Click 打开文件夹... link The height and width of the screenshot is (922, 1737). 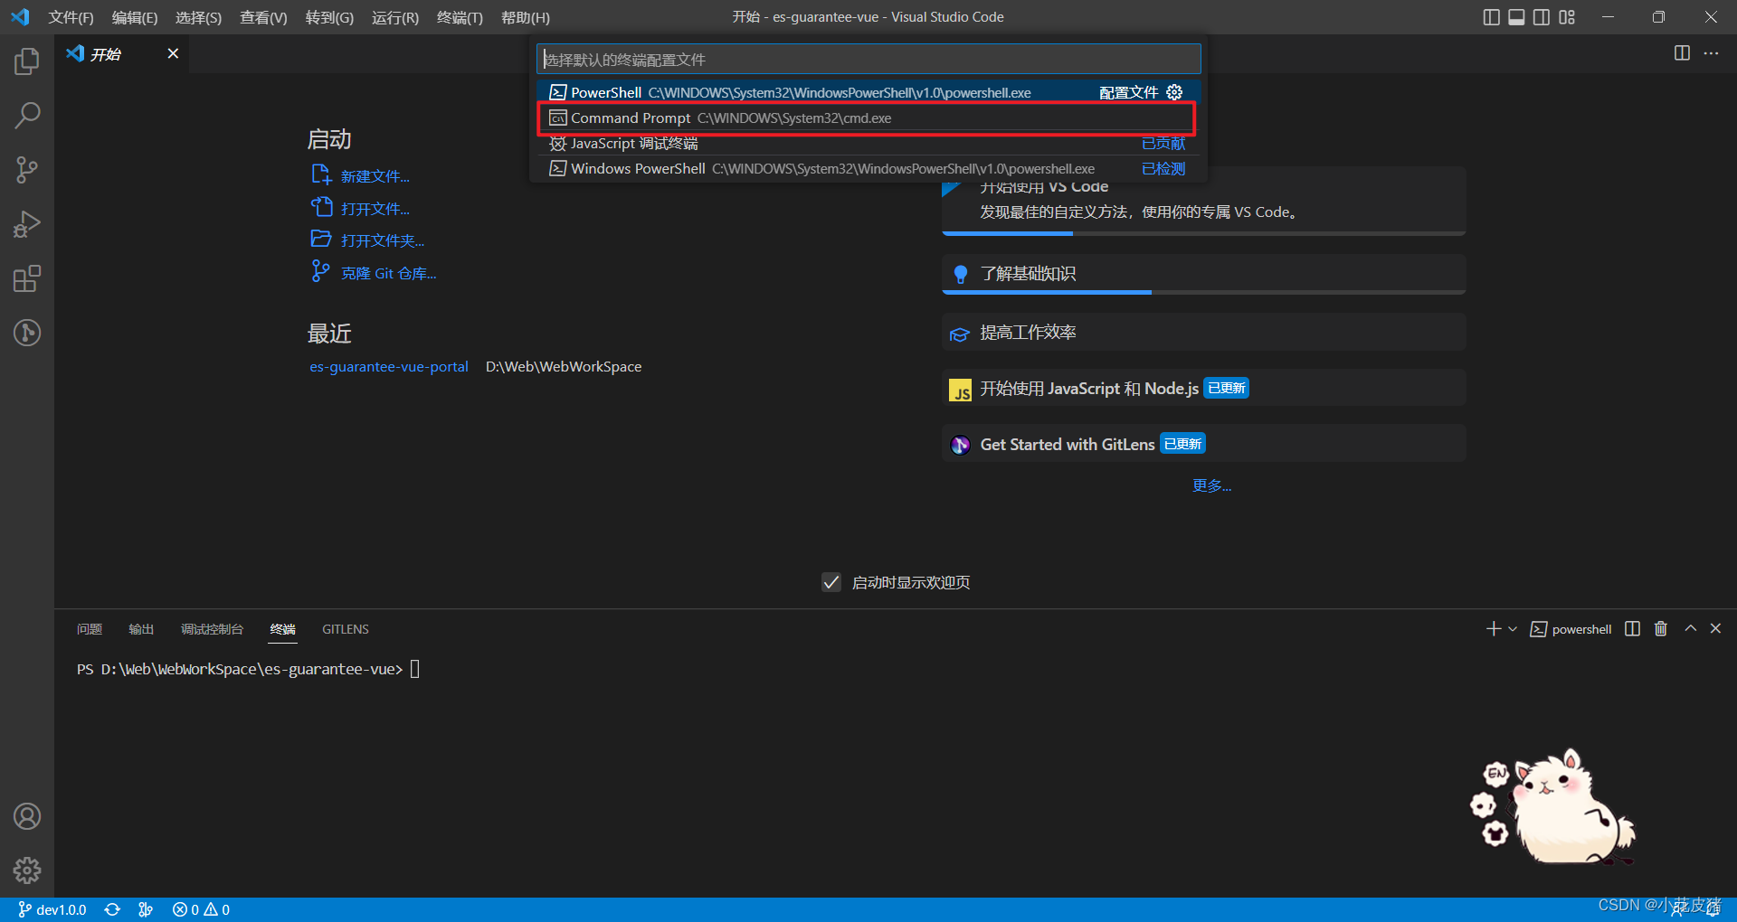pyautogui.click(x=383, y=240)
